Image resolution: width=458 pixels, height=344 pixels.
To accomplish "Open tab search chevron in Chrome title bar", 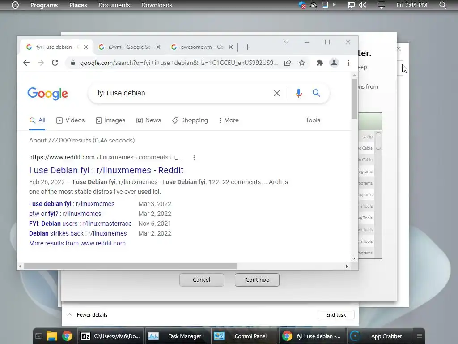I will (286, 43).
